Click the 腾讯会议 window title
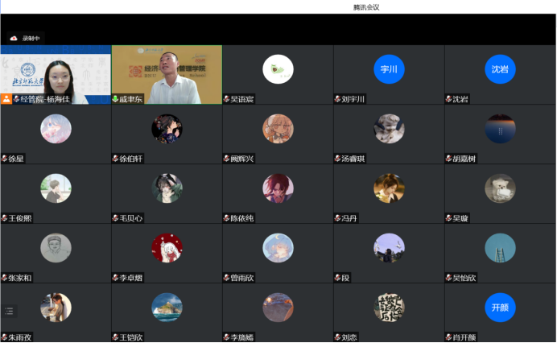The width and height of the screenshot is (557, 343). click(x=366, y=7)
